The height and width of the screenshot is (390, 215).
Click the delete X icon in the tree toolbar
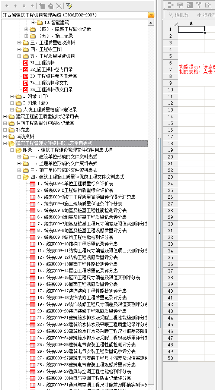click(59, 6)
